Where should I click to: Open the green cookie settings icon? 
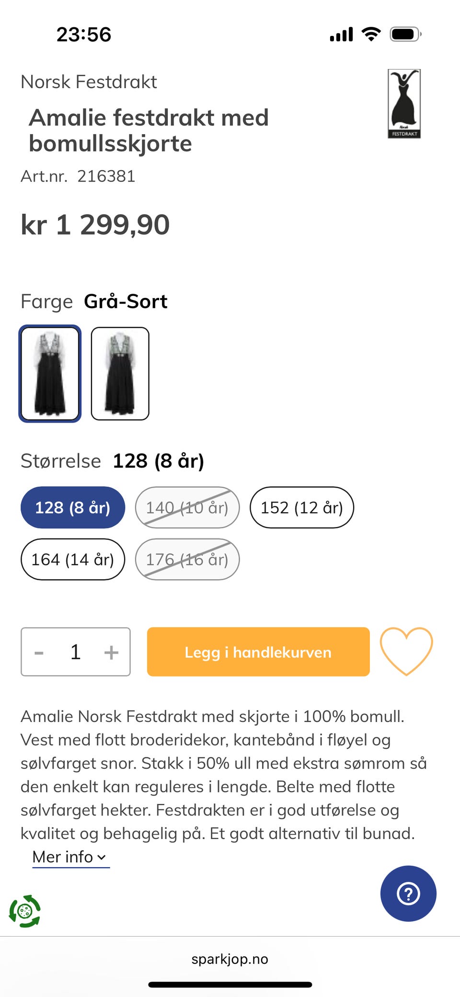pyautogui.click(x=25, y=911)
